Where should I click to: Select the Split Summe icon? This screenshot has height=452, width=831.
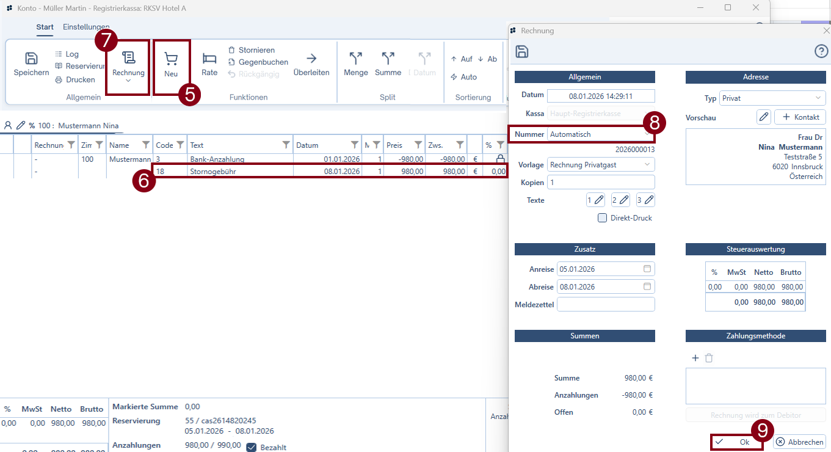[x=388, y=59]
